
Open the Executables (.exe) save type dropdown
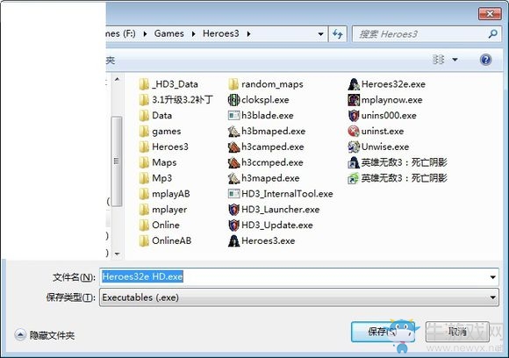pos(299,297)
